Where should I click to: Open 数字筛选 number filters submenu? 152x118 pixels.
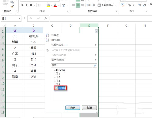coord(72,60)
